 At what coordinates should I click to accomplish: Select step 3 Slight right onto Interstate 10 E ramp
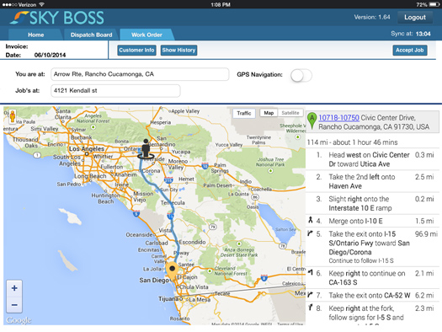[372, 203]
